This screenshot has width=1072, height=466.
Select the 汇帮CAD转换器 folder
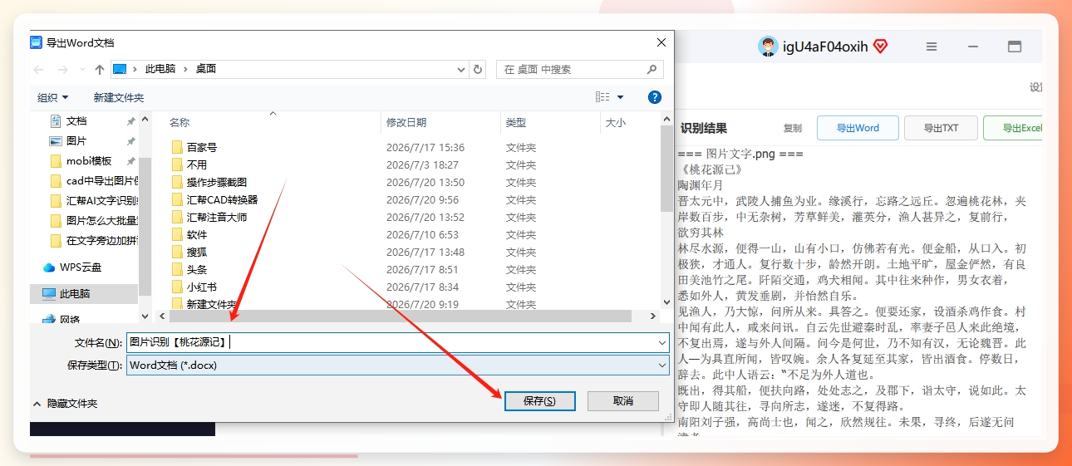(222, 199)
